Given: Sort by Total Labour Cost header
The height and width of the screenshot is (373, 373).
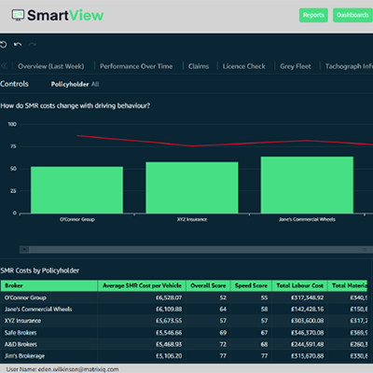Looking at the screenshot, I should point(299,285).
